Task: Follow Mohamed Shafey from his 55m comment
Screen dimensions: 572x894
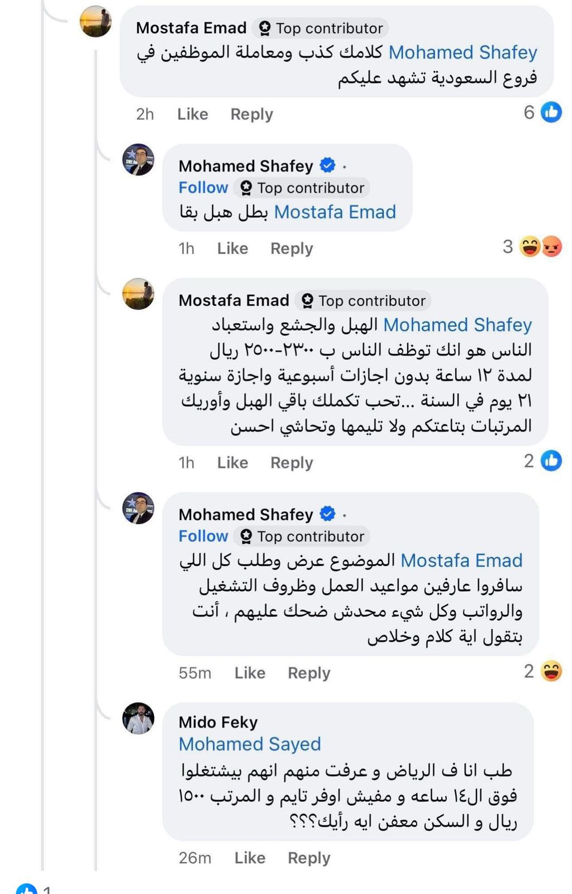Action: 203,536
